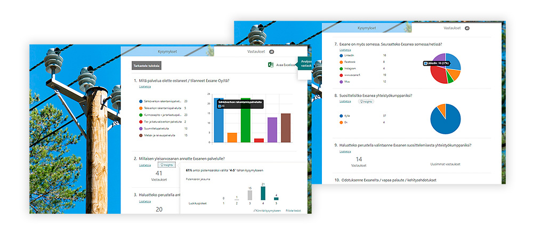Click the Insights lightbulb under question 2
533x233 pixels.
coord(161,165)
